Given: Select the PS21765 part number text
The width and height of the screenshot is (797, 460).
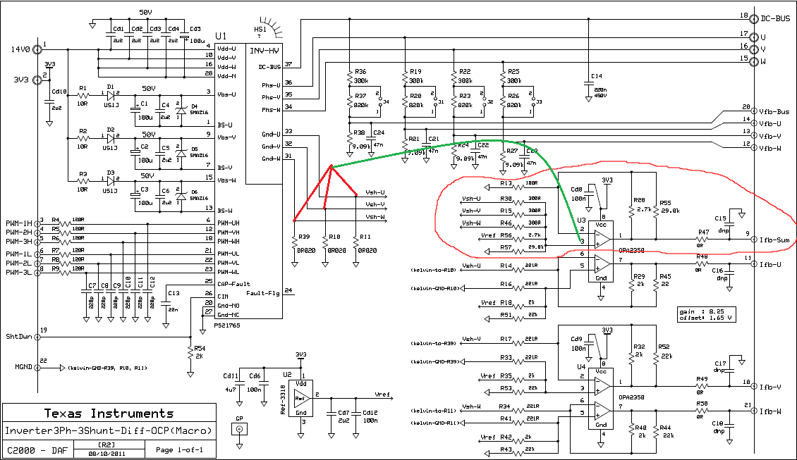Looking at the screenshot, I should click(x=227, y=325).
